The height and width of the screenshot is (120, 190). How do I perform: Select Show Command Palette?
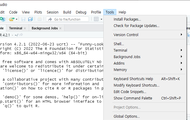coord(133,98)
